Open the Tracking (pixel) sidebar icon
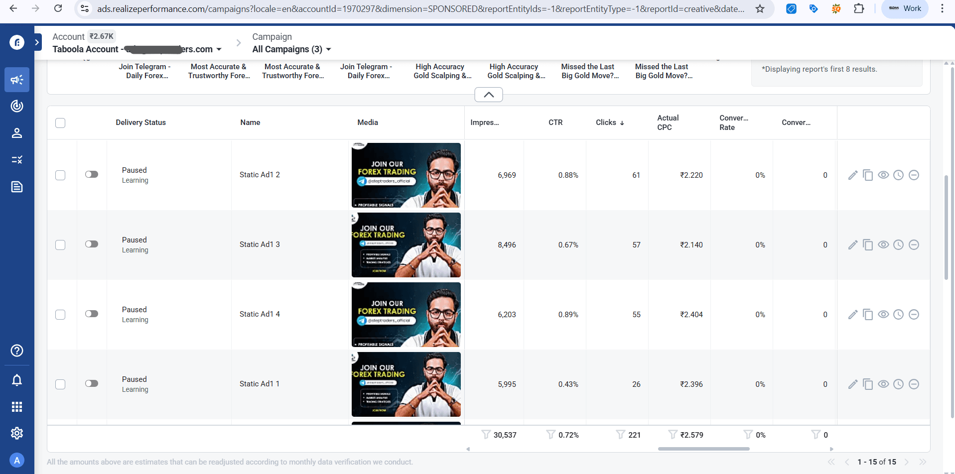The image size is (955, 474). (17, 106)
